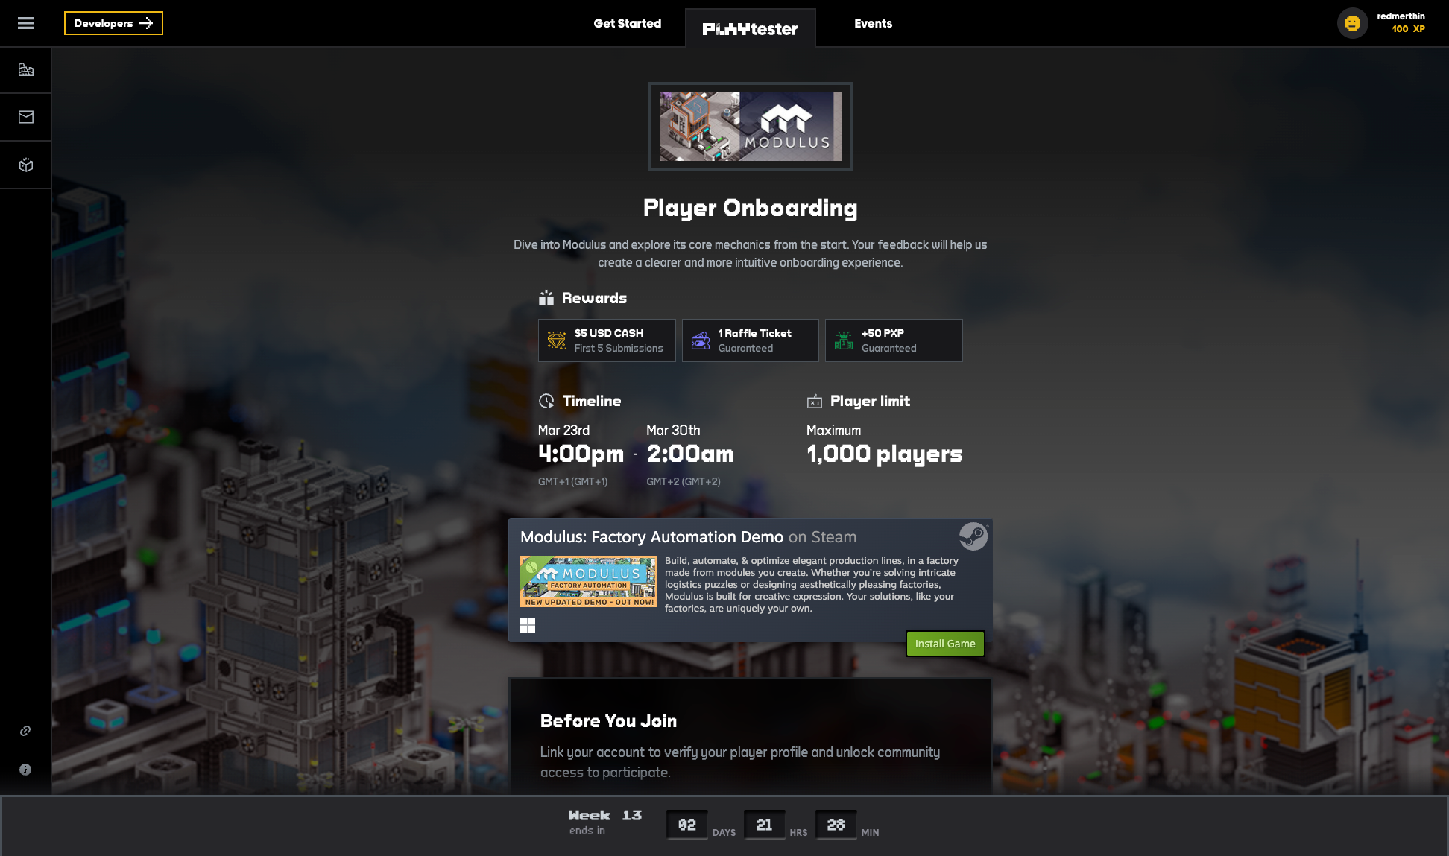Click the $5 USD CASH reward card
Viewport: 1449px width, 856px height.
[x=607, y=340]
